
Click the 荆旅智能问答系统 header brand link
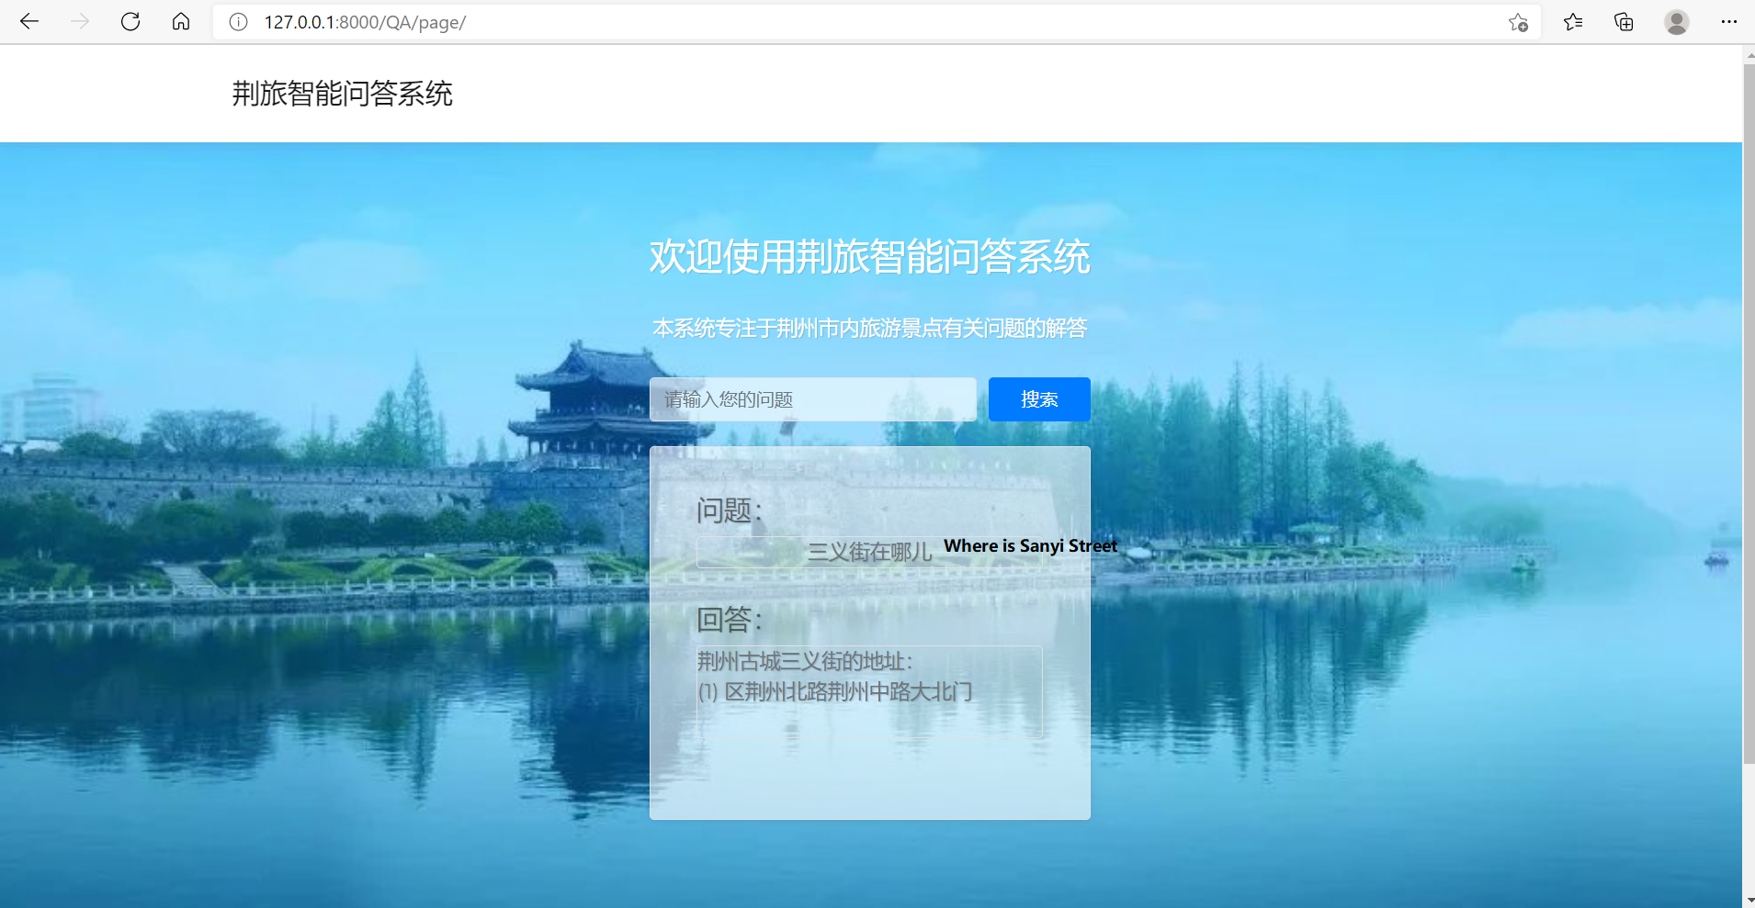[x=342, y=94]
